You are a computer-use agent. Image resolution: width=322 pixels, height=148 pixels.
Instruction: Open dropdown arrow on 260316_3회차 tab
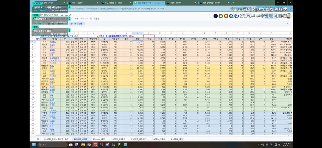[108, 139]
